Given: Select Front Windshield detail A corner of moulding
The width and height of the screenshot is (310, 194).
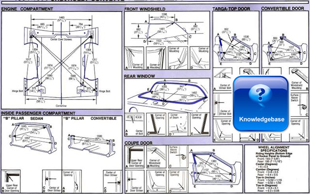Looking at the screenshot, I should pyautogui.click(x=135, y=57).
